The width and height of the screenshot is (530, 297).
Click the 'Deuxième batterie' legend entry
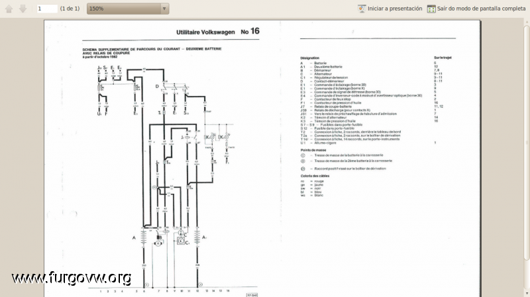(x=328, y=67)
